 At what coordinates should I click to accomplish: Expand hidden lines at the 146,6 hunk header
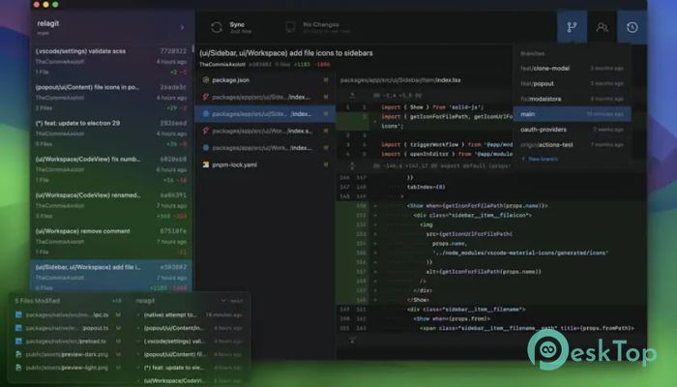(352, 165)
